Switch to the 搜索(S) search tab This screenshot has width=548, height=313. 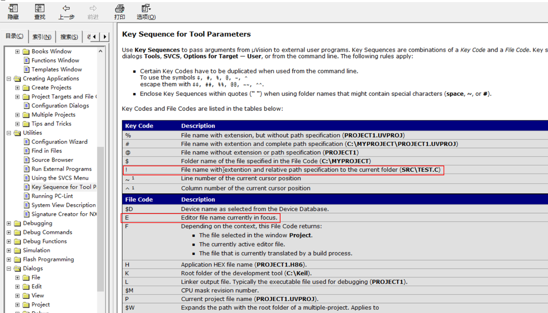coord(69,37)
